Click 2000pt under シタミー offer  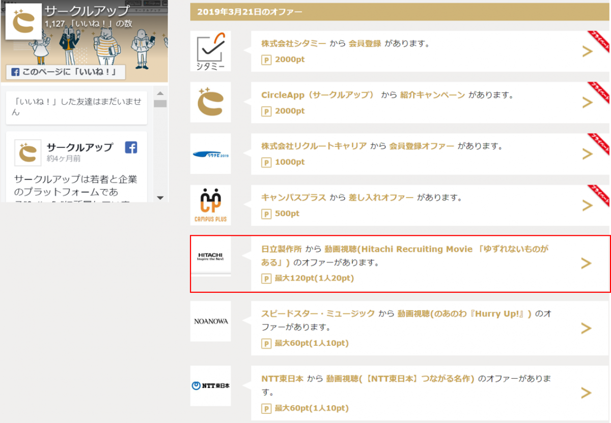click(290, 59)
